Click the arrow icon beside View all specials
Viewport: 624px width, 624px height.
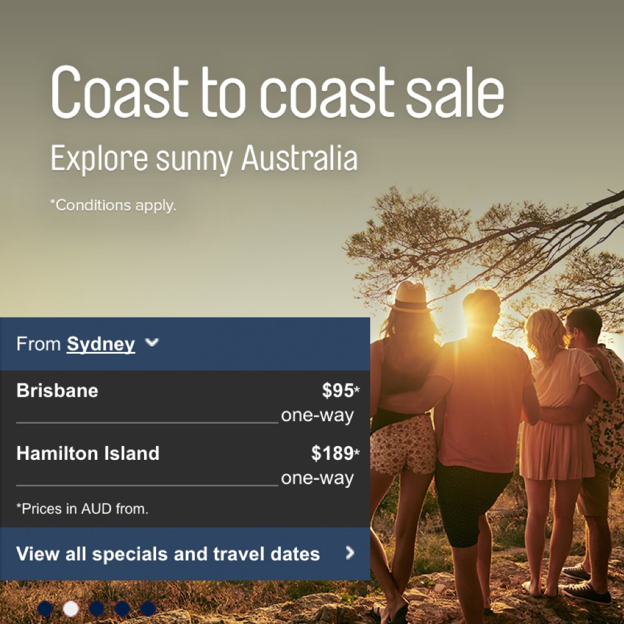350,553
